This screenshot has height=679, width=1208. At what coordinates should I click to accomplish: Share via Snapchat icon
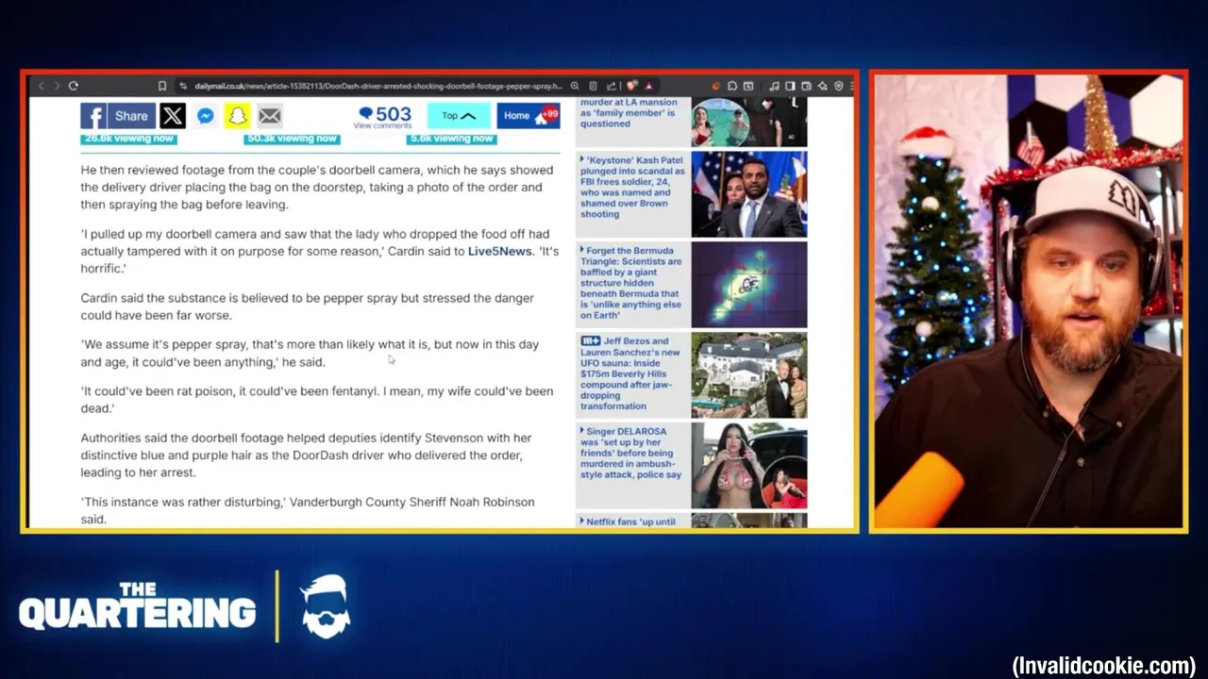coord(237,116)
